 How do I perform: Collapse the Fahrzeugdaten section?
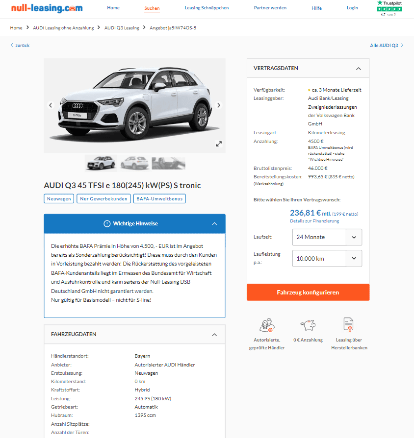214,335
